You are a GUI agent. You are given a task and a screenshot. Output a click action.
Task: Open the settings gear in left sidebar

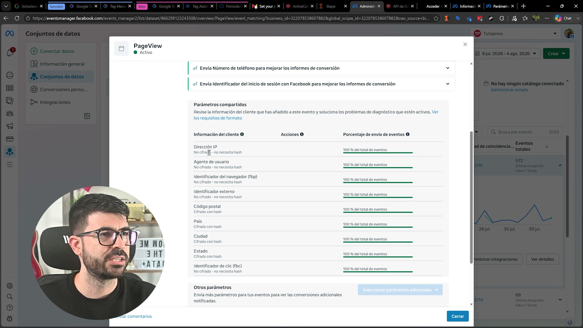tap(10, 286)
